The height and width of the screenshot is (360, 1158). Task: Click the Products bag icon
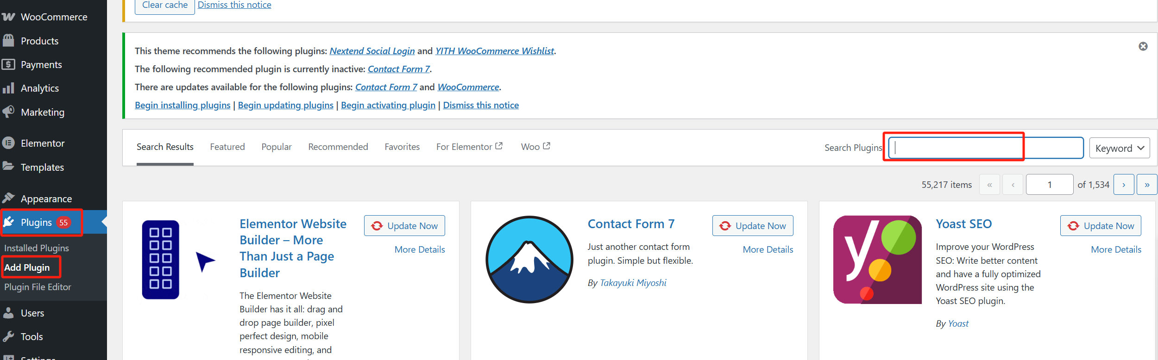pyautogui.click(x=8, y=41)
